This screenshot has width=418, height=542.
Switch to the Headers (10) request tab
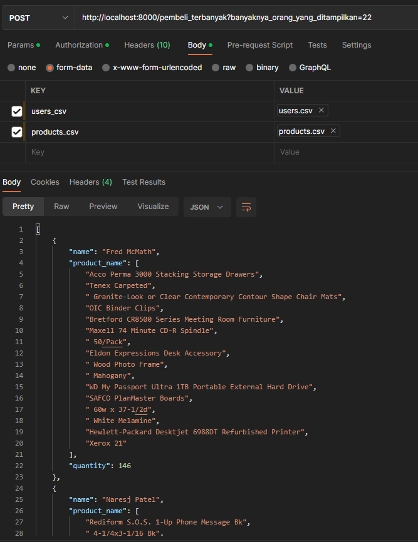147,44
